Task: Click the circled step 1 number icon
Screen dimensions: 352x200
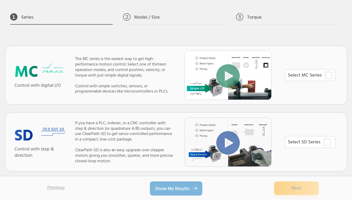Action: pos(14,17)
